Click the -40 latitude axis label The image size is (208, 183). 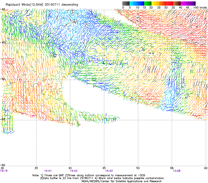[3, 9]
